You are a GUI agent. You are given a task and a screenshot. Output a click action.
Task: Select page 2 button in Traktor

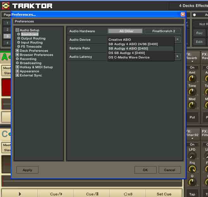tap(7, 29)
